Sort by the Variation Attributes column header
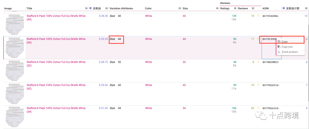 click(x=121, y=9)
